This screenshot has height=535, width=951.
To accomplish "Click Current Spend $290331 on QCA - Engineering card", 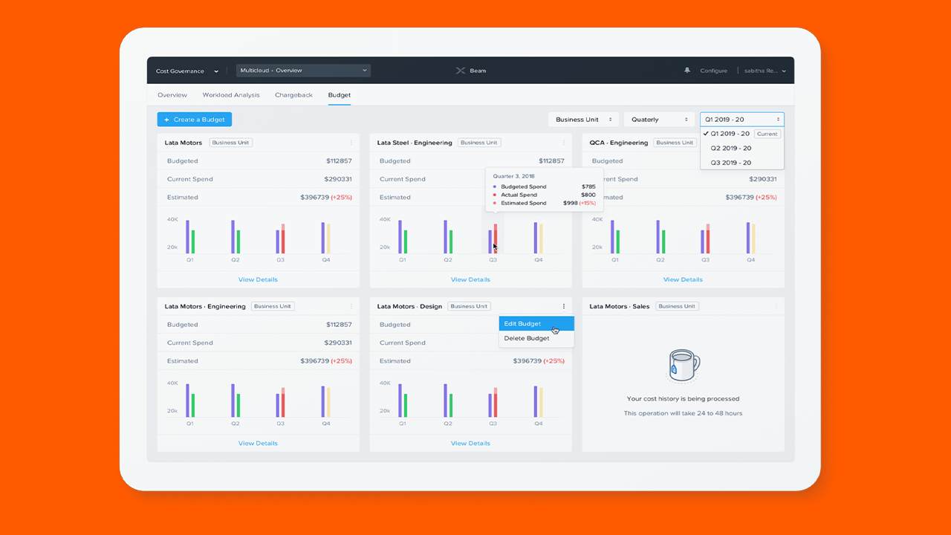I will pyautogui.click(x=763, y=179).
